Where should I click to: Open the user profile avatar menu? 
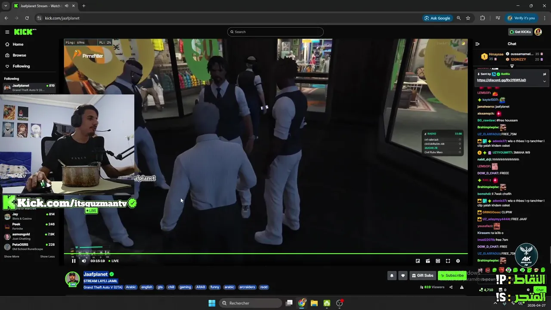(538, 32)
